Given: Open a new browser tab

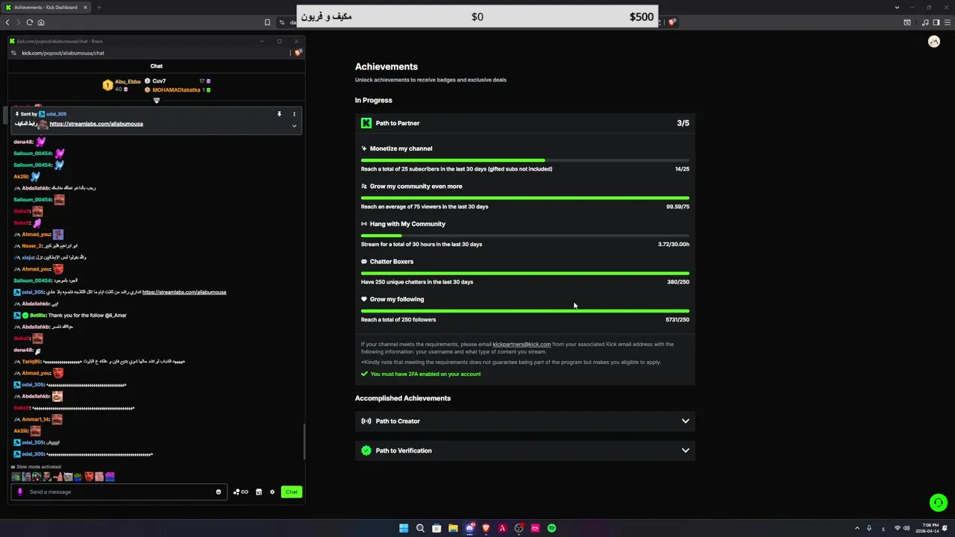Looking at the screenshot, I should coord(98,7).
